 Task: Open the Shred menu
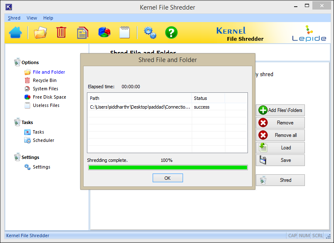[14, 18]
